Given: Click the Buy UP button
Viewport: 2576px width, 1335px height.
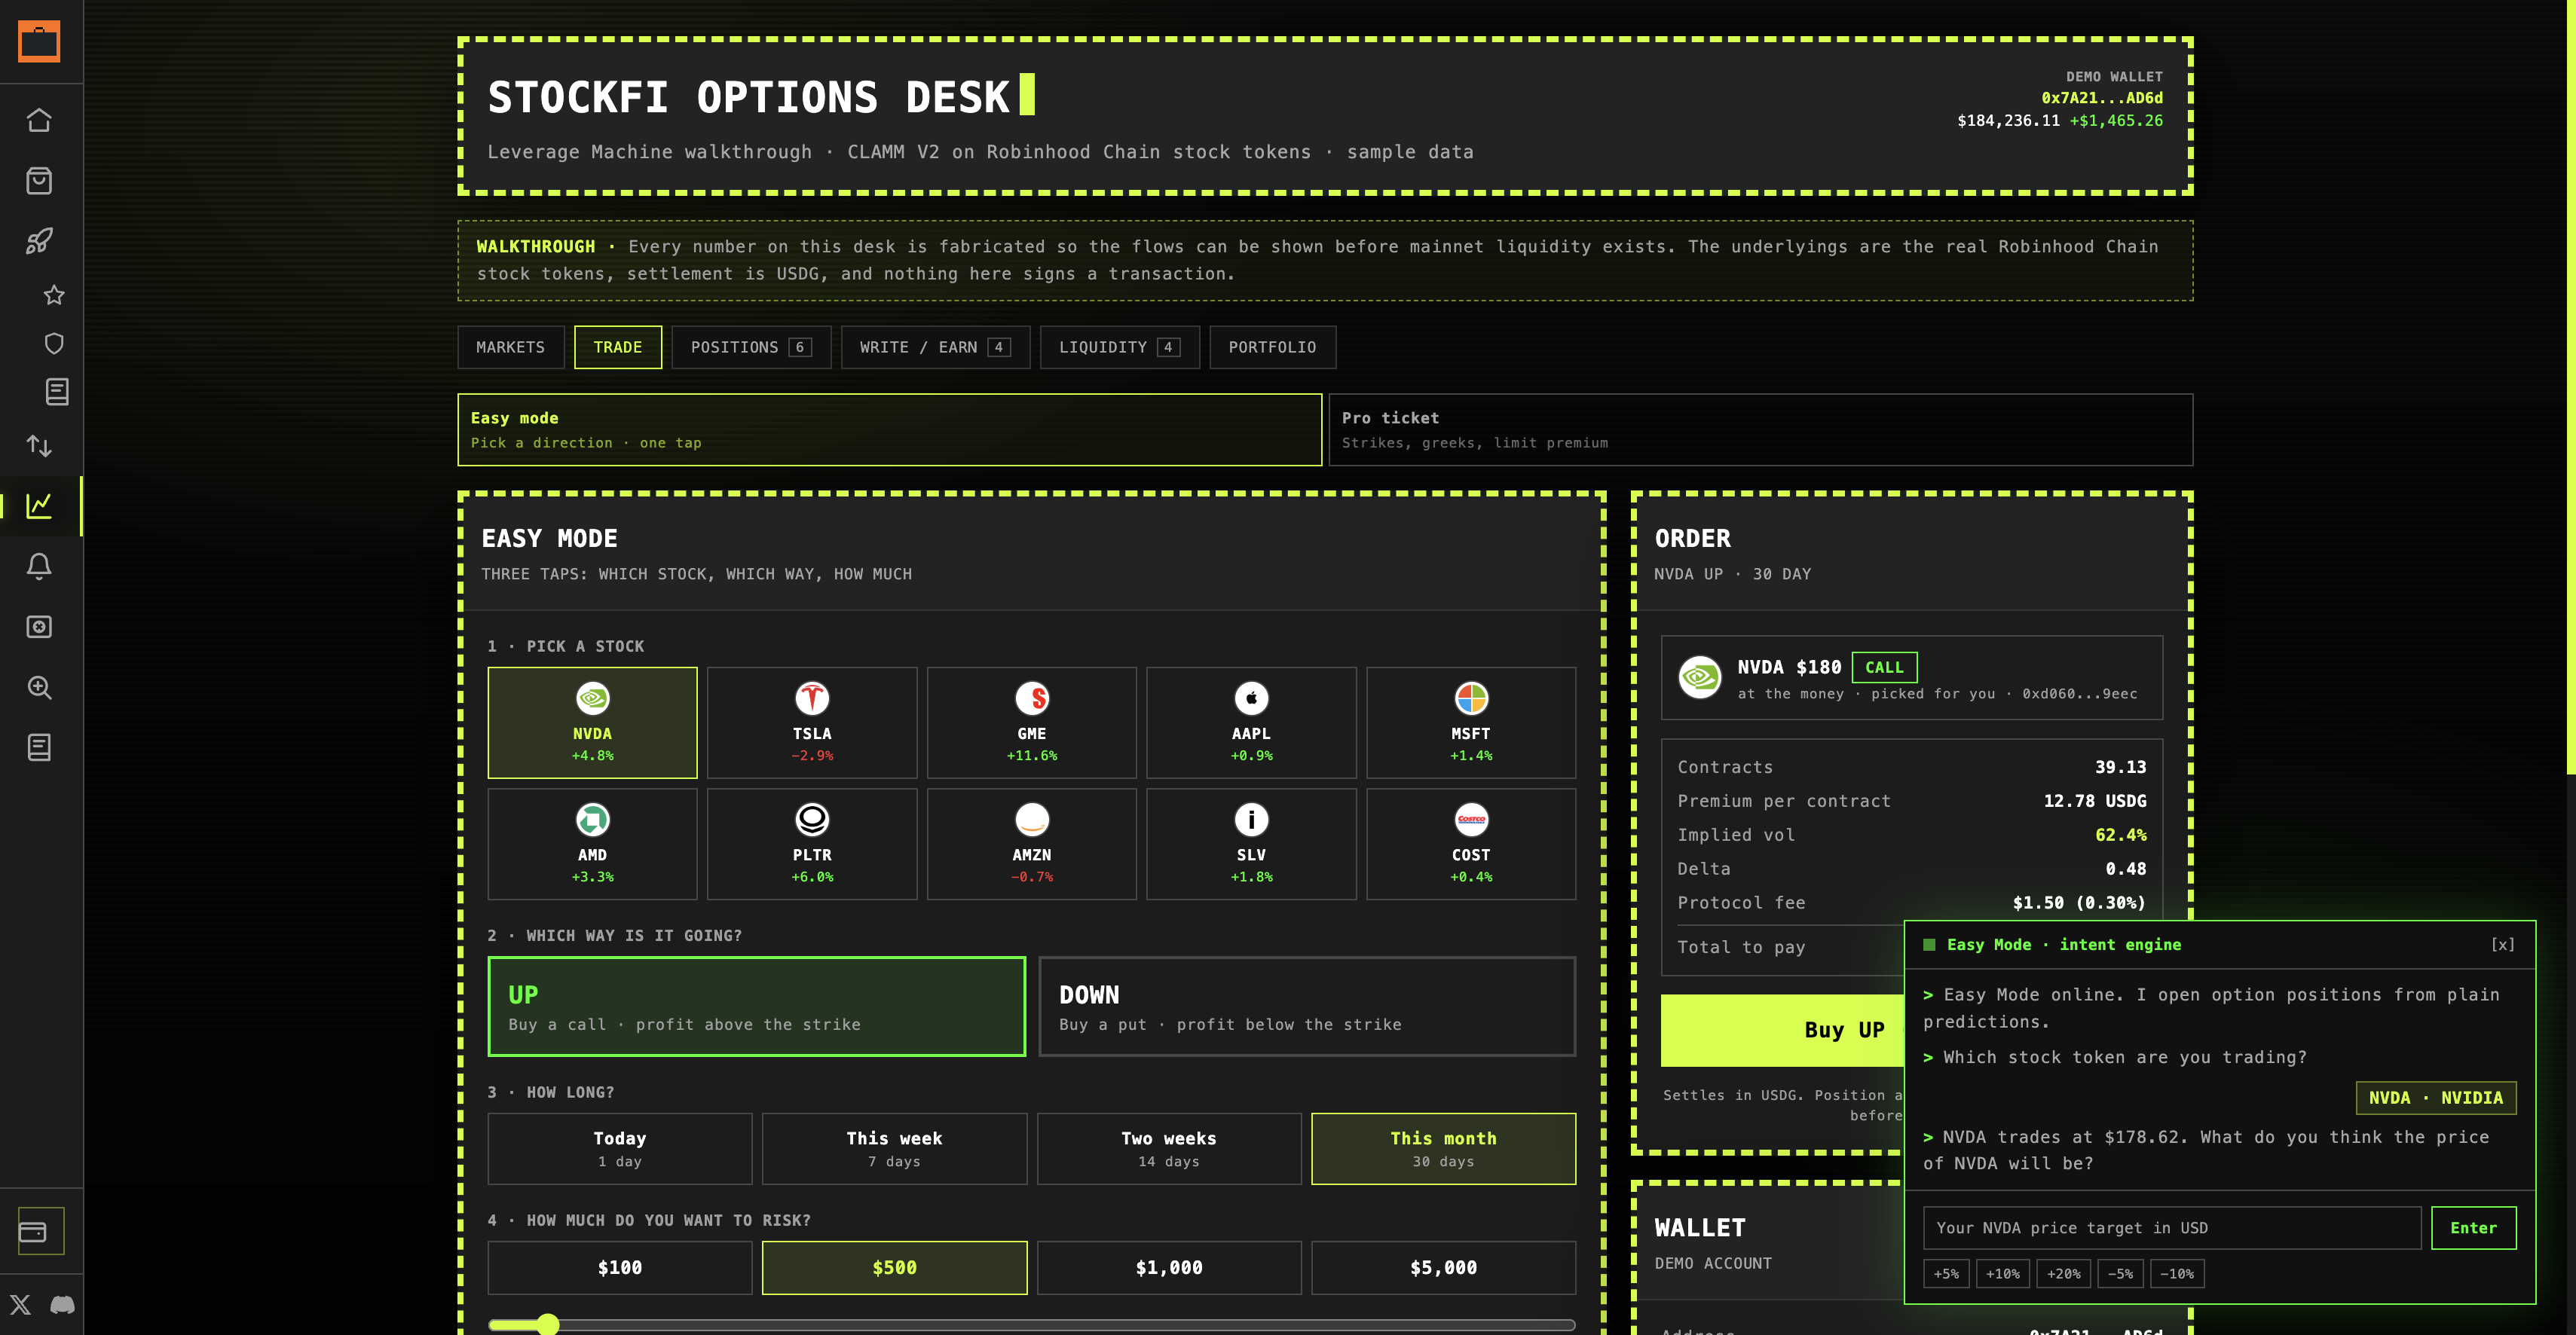Looking at the screenshot, I should pyautogui.click(x=1782, y=1031).
